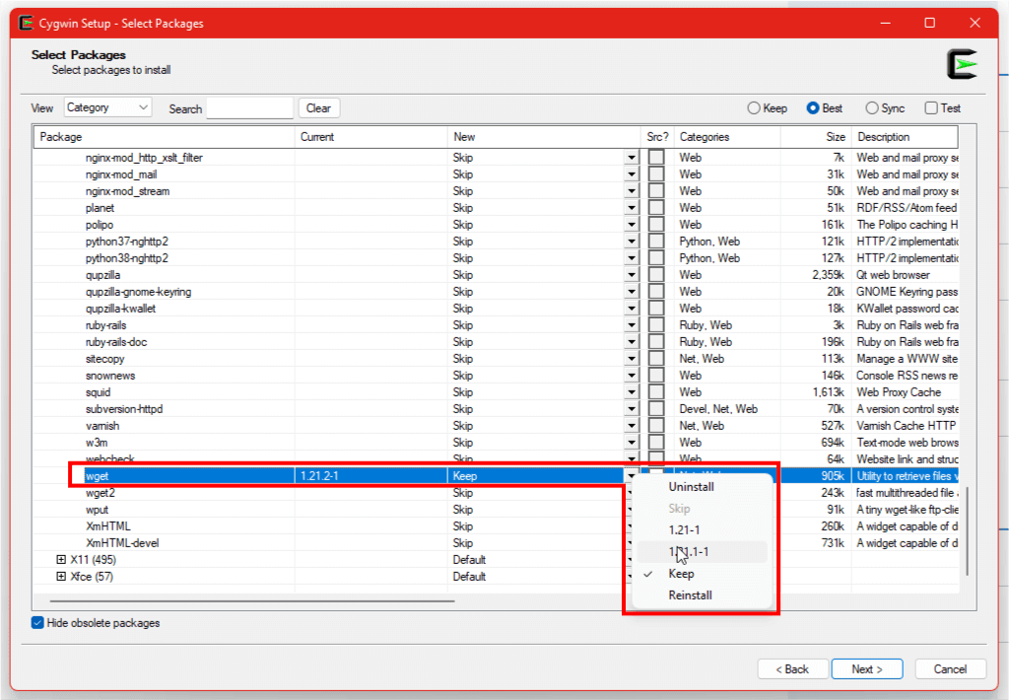Check the Src checkbox for nginx-mod_mail
This screenshot has height=700, width=1009.
coord(655,175)
